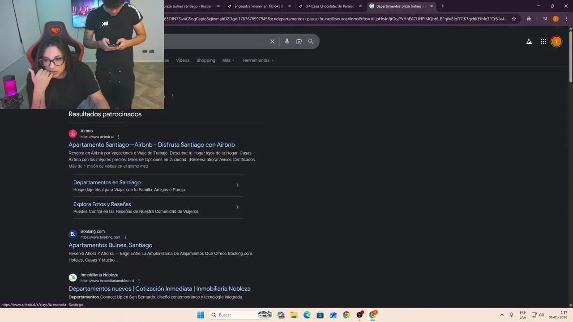Open 'Departamentos en Santiago' sitelink
Image resolution: width=573 pixels, height=322 pixels.
(x=107, y=182)
